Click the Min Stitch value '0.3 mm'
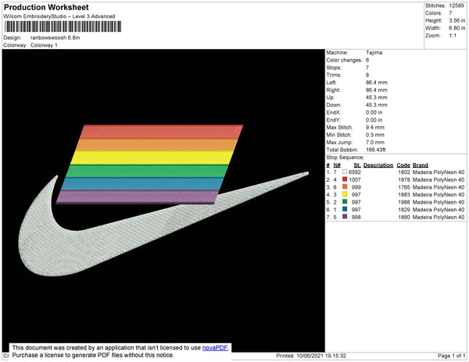 pos(375,135)
